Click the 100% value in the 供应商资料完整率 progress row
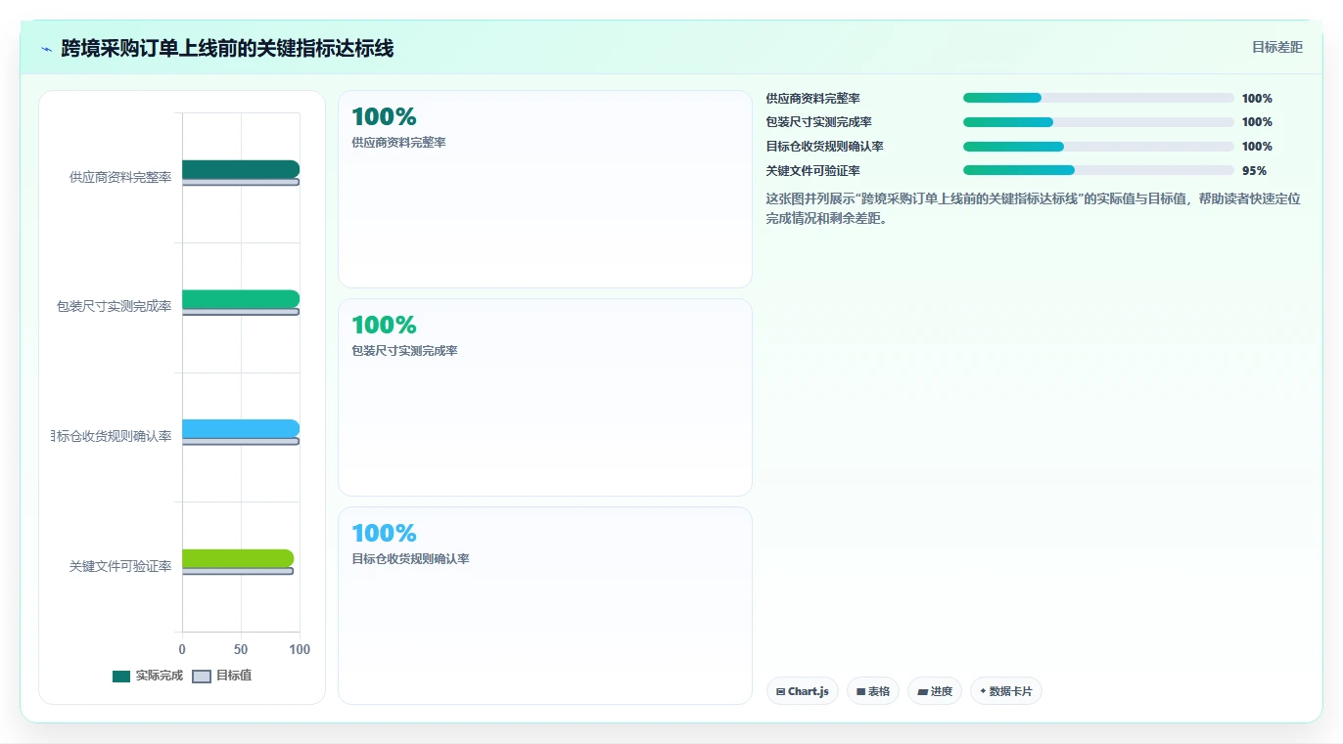1343x744 pixels. [1257, 98]
